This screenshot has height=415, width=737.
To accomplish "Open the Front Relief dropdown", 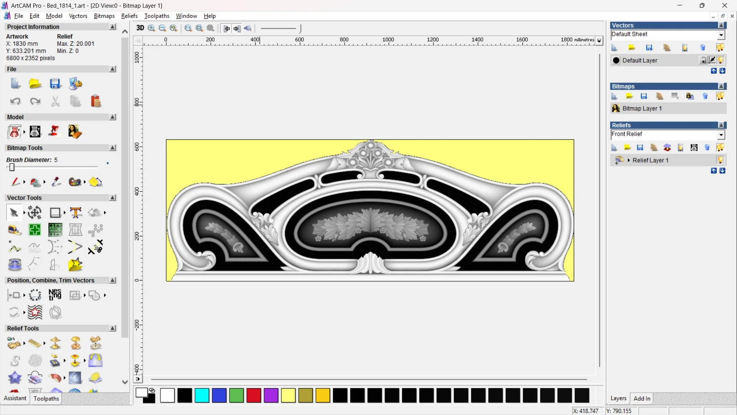I will 721,134.
